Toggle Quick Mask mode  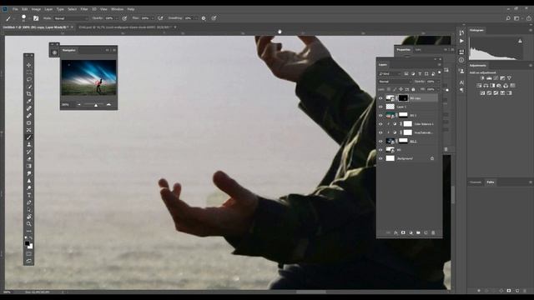click(x=29, y=253)
